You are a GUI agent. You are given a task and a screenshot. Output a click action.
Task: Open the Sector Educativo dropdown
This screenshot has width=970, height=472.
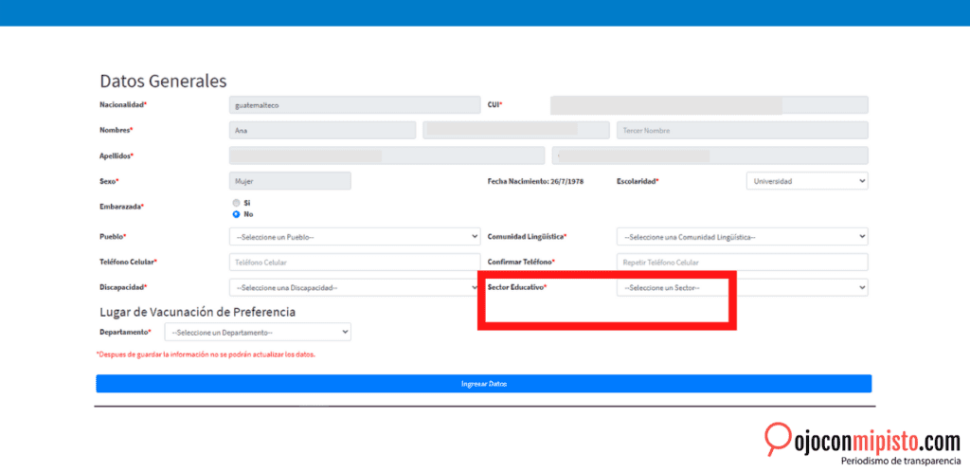742,287
